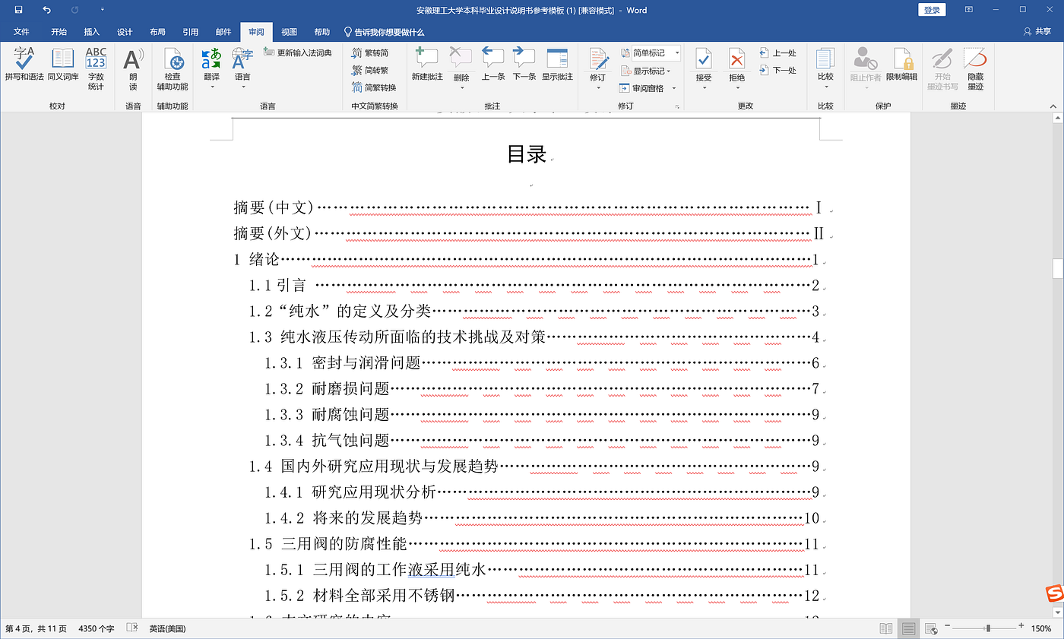Expand the 翻译 dropdown arrow
This screenshot has height=639, width=1064.
click(211, 87)
